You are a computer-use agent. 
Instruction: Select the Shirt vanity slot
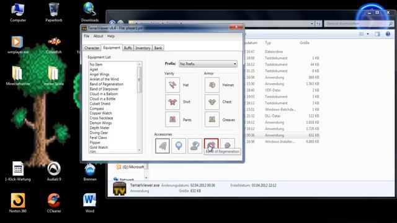click(172, 102)
